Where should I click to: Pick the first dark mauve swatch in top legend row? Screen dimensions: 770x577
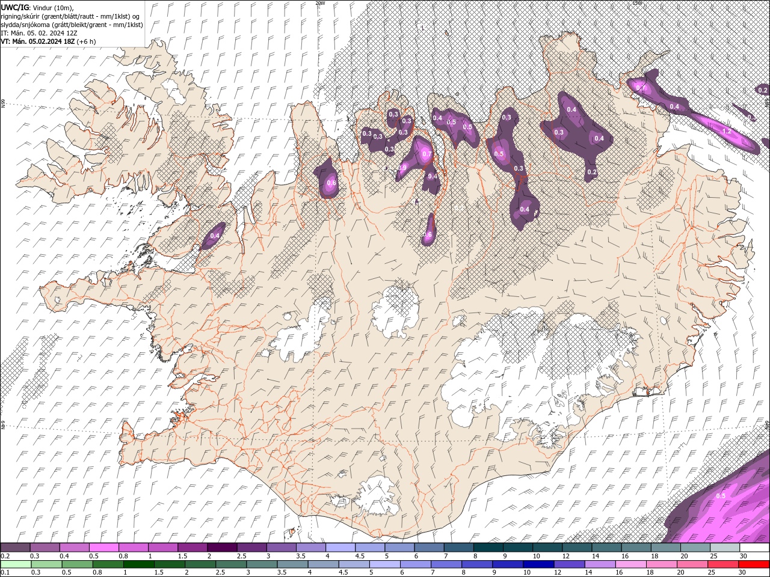[16, 548]
